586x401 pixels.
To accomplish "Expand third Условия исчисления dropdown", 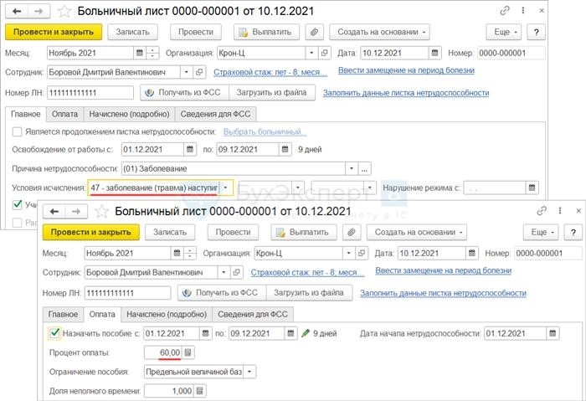I will point(370,188).
